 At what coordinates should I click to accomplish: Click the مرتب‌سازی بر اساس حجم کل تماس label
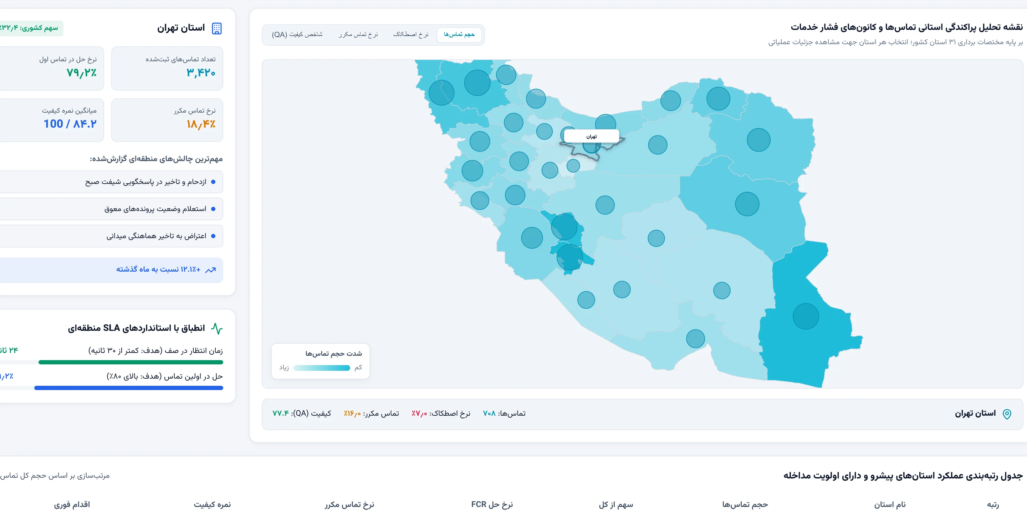pyautogui.click(x=55, y=476)
